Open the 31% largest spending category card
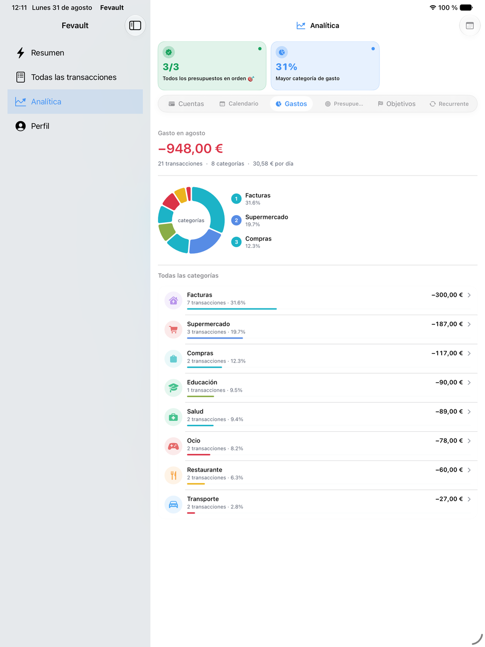This screenshot has width=485, height=647. [325, 66]
